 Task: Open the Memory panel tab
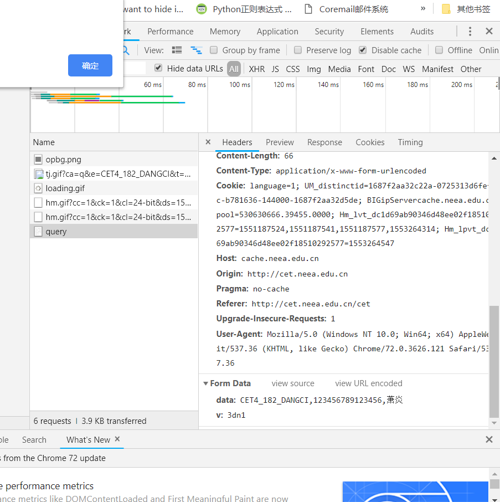(x=225, y=32)
